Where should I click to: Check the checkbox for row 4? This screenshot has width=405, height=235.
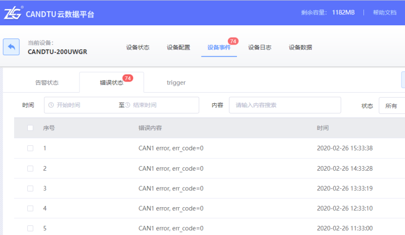point(30,208)
